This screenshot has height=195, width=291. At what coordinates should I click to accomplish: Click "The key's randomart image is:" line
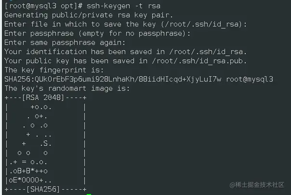67,89
